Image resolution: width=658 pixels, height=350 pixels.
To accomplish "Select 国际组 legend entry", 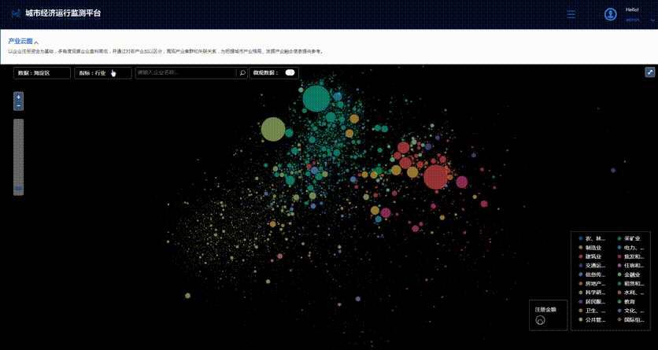I will click(x=630, y=320).
